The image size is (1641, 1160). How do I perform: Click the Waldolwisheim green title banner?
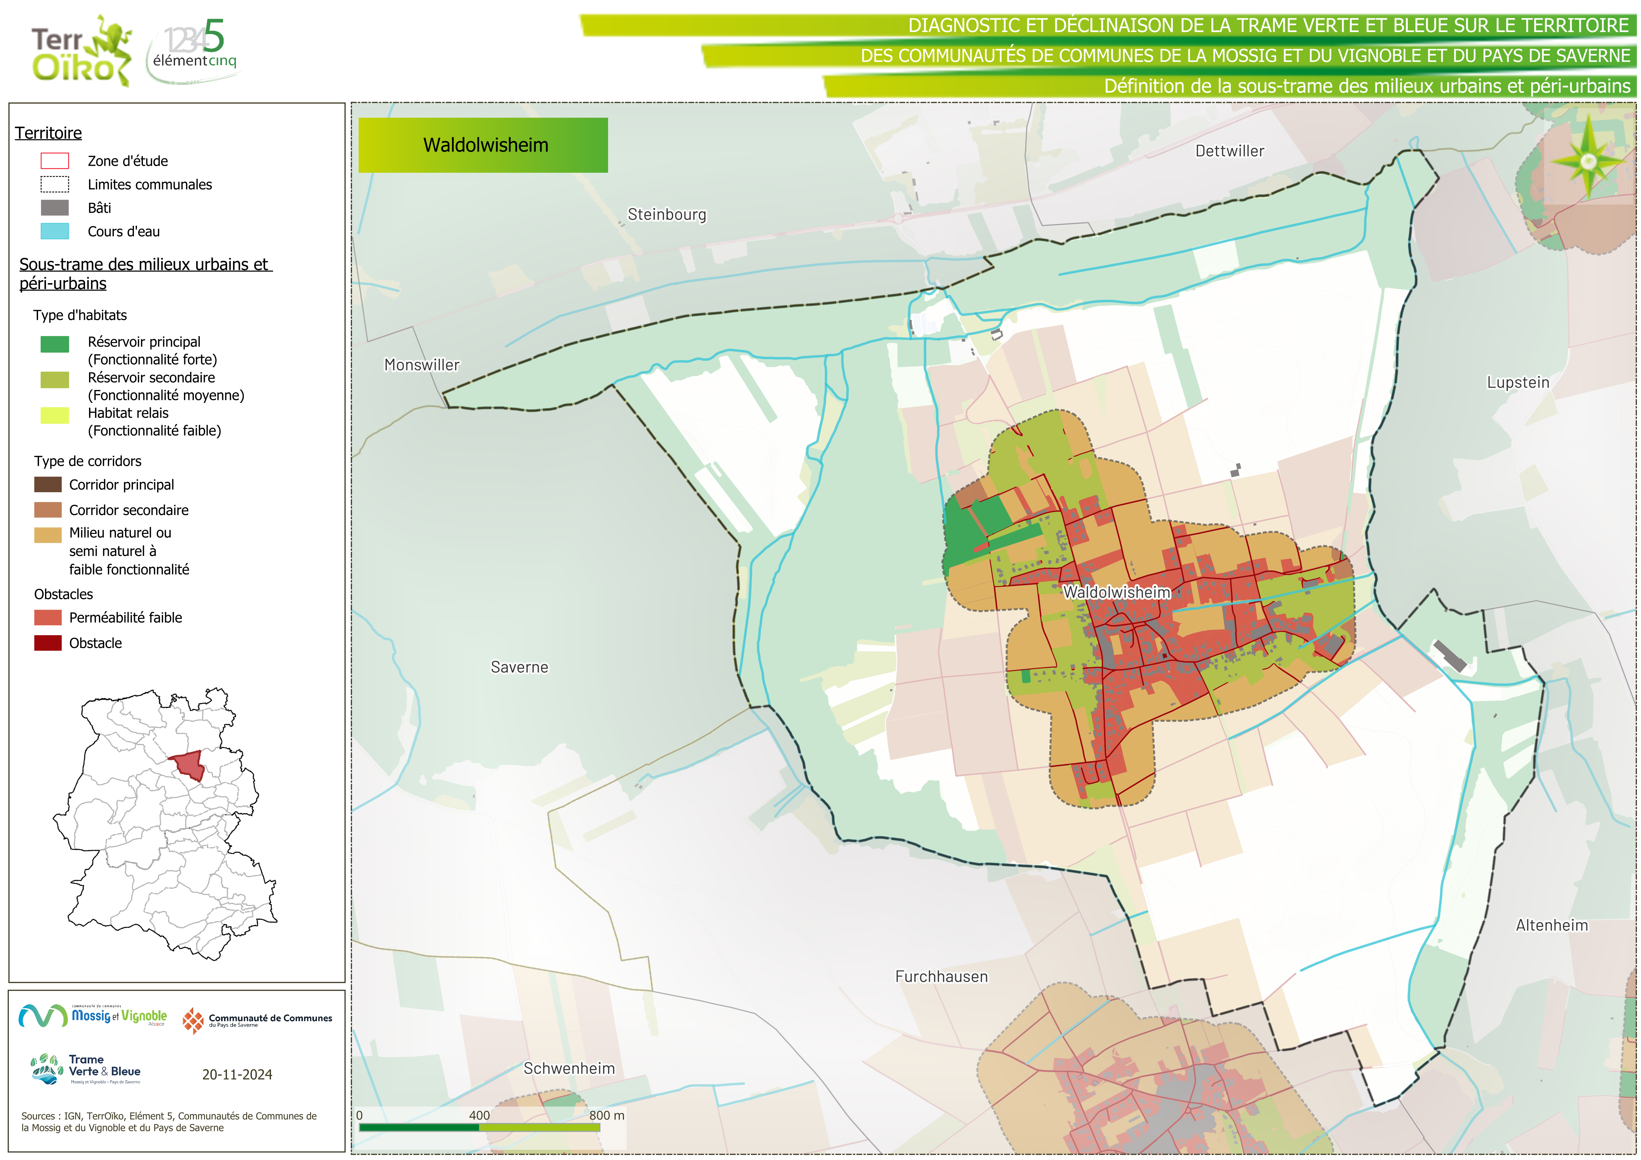coord(483,145)
